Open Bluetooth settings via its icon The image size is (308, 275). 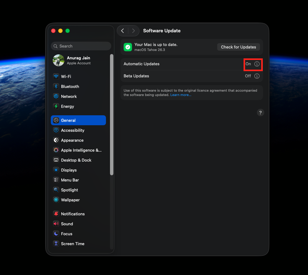pos(56,86)
